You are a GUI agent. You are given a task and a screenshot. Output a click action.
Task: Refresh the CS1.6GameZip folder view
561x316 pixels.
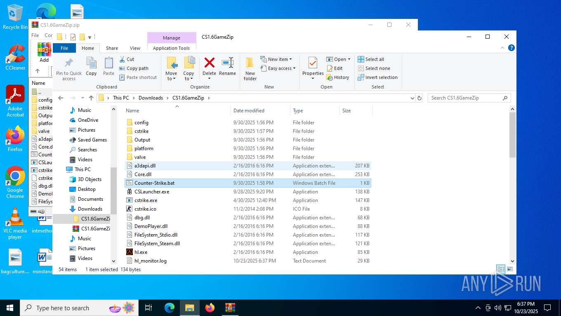pos(420,98)
